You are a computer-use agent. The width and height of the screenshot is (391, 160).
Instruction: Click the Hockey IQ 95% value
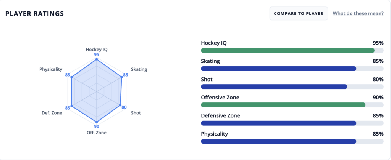378,43
